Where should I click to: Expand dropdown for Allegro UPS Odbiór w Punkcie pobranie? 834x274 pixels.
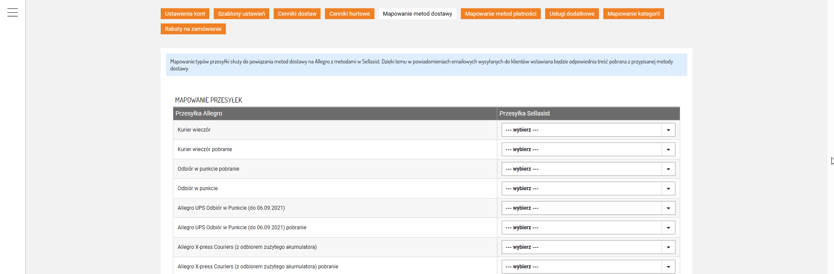tap(589, 228)
